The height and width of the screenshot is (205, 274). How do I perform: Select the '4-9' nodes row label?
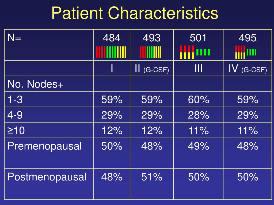click(x=15, y=115)
